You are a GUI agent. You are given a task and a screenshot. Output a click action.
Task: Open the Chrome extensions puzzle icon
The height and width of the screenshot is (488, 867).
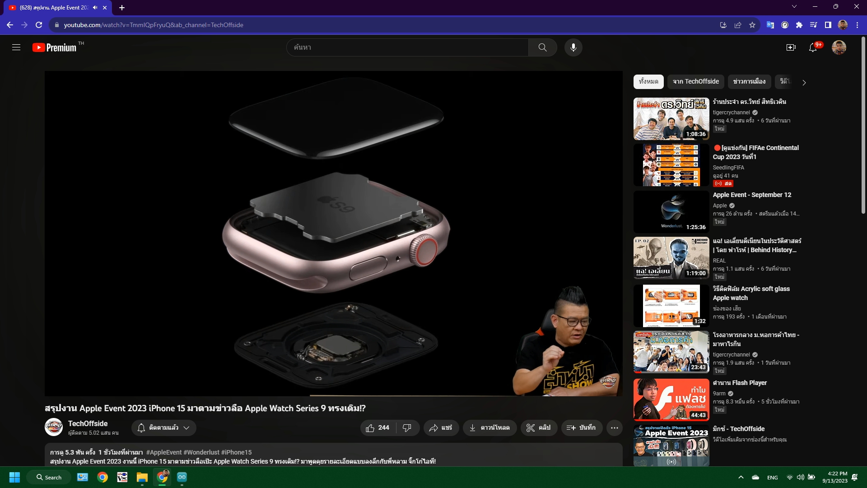(799, 25)
